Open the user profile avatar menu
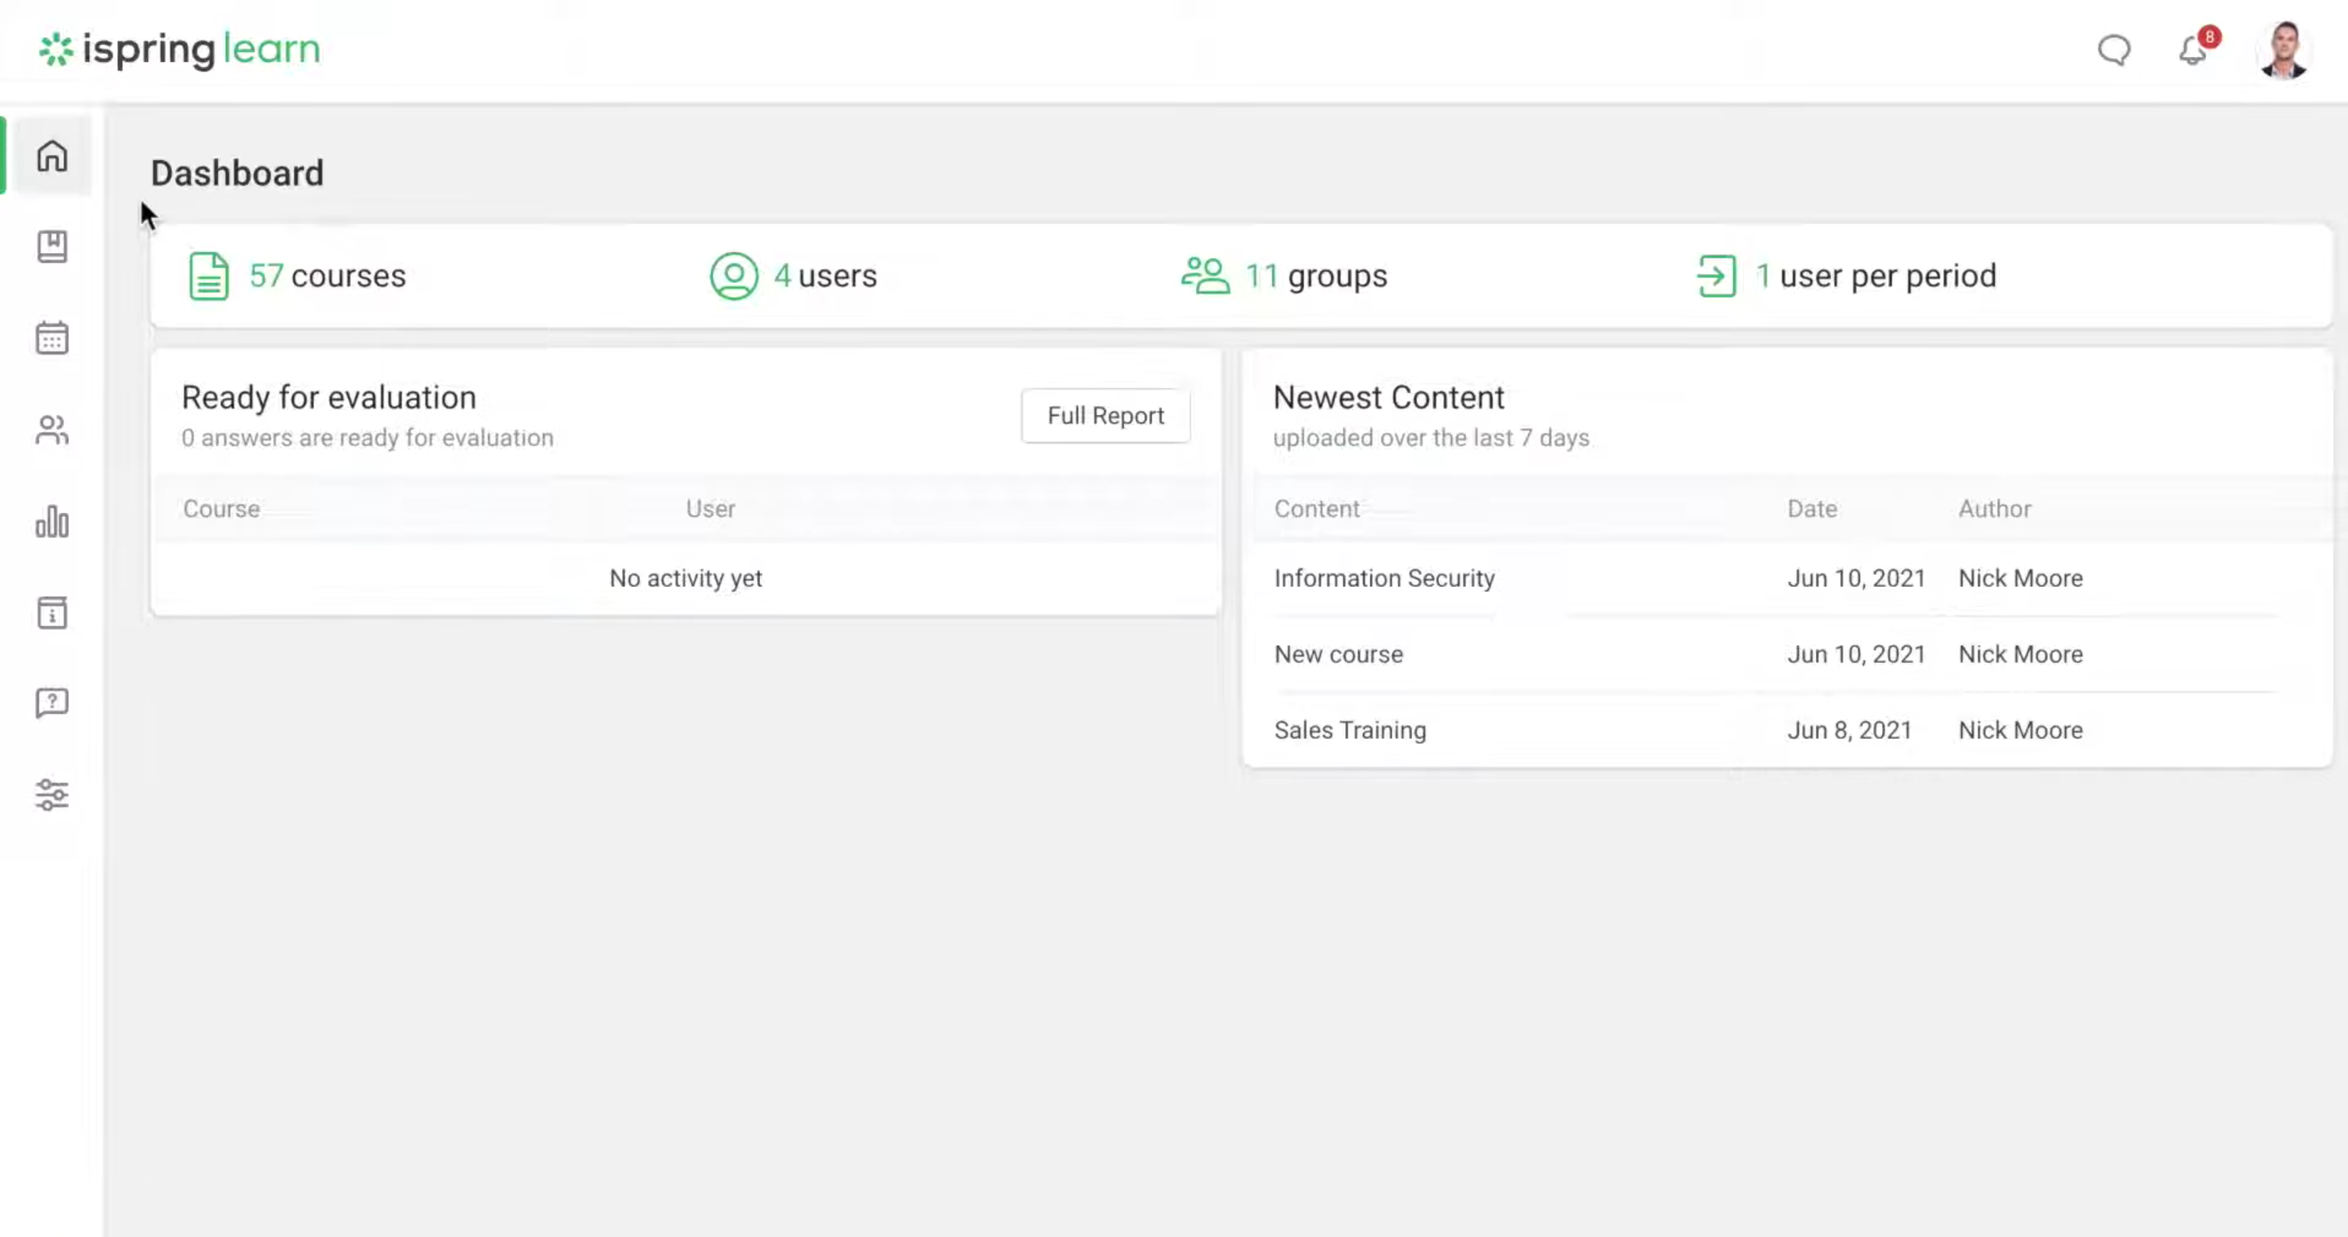The width and height of the screenshot is (2348, 1237). 2283,50
